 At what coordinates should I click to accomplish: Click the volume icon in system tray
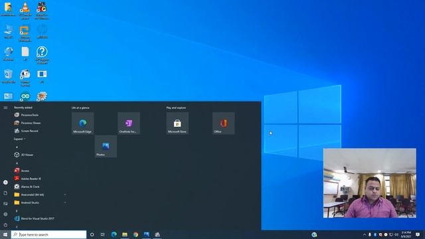396,234
